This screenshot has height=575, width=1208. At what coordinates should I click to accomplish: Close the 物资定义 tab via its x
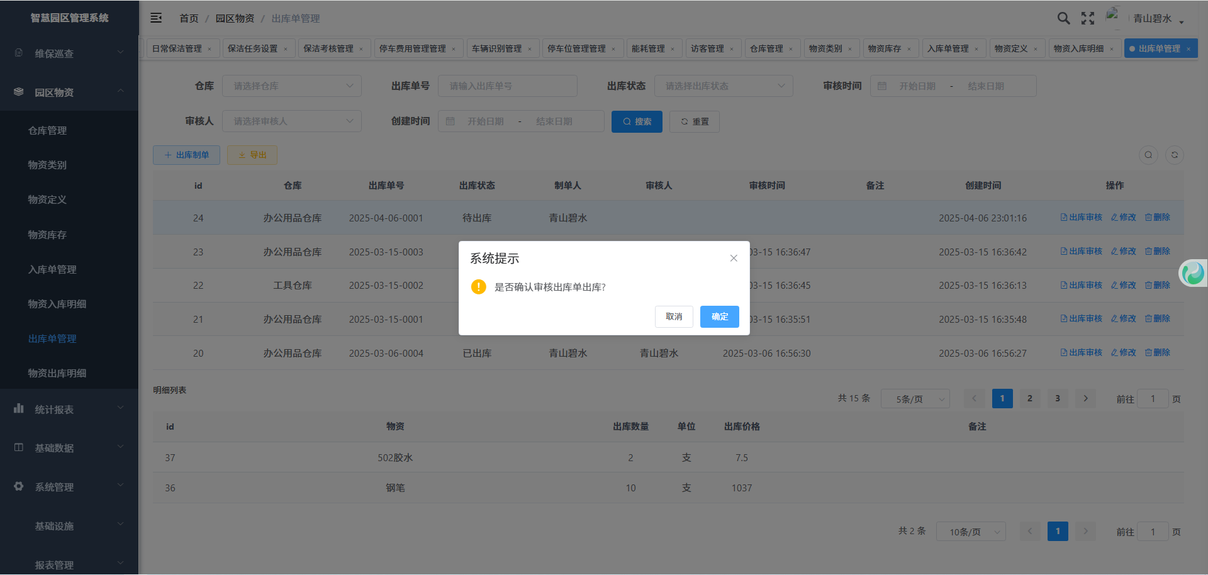click(1036, 49)
